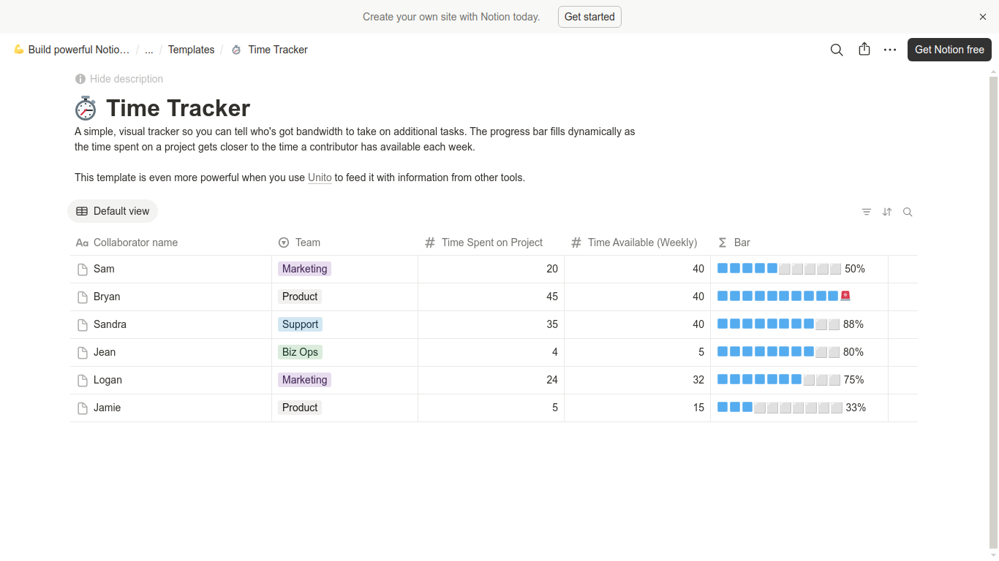Click Sam's Marketing team tag

tap(304, 269)
